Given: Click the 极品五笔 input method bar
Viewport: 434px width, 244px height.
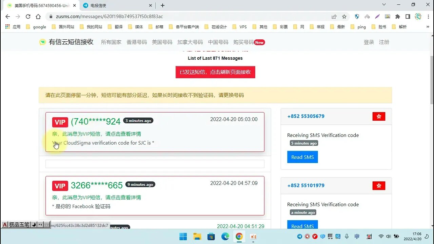Looking at the screenshot, I should [25, 225].
